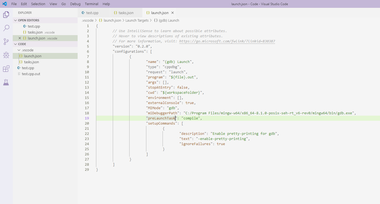Open tasks.json in Open Editors list

click(45, 32)
